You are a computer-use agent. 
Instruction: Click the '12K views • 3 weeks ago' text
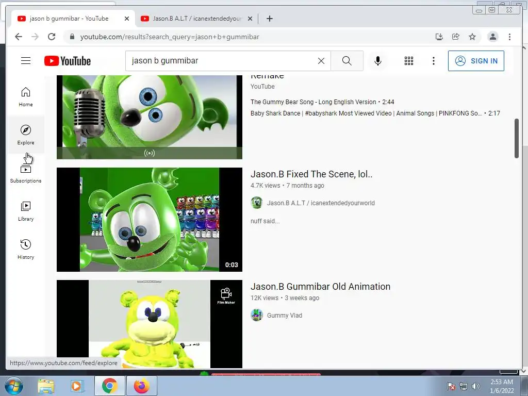[285, 298]
